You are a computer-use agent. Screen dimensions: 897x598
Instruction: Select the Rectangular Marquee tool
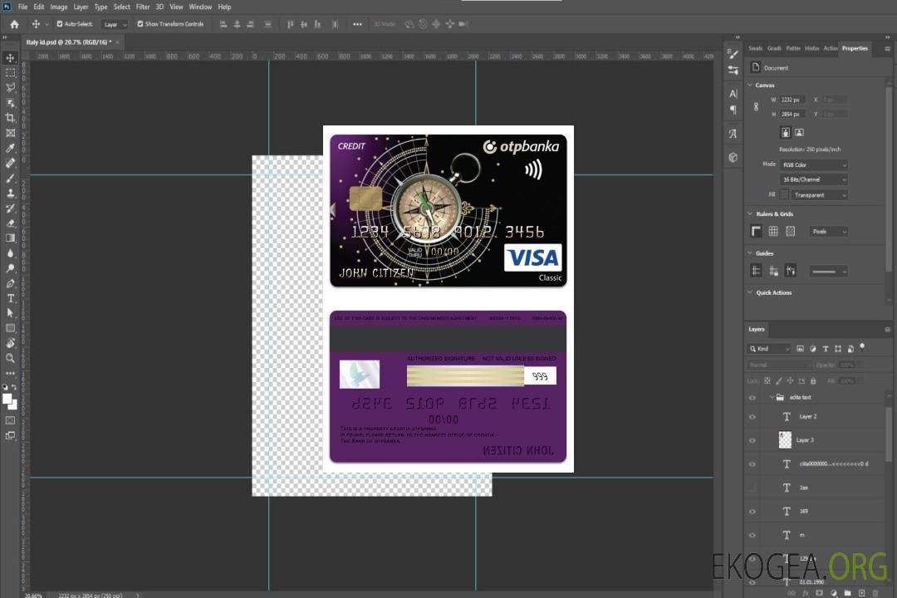coord(10,73)
